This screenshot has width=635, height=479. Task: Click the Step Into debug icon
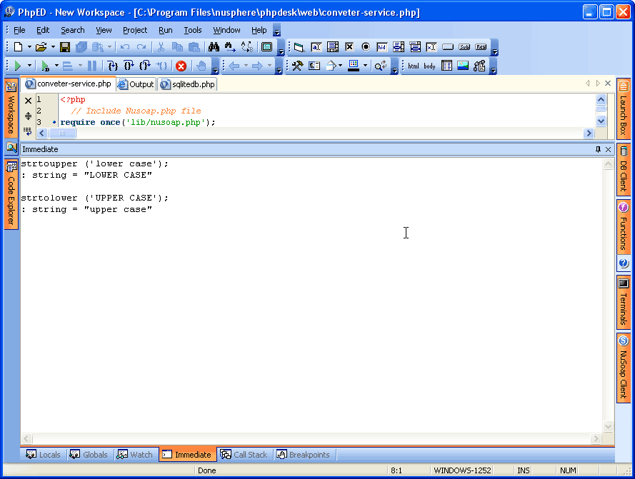pyautogui.click(x=112, y=66)
